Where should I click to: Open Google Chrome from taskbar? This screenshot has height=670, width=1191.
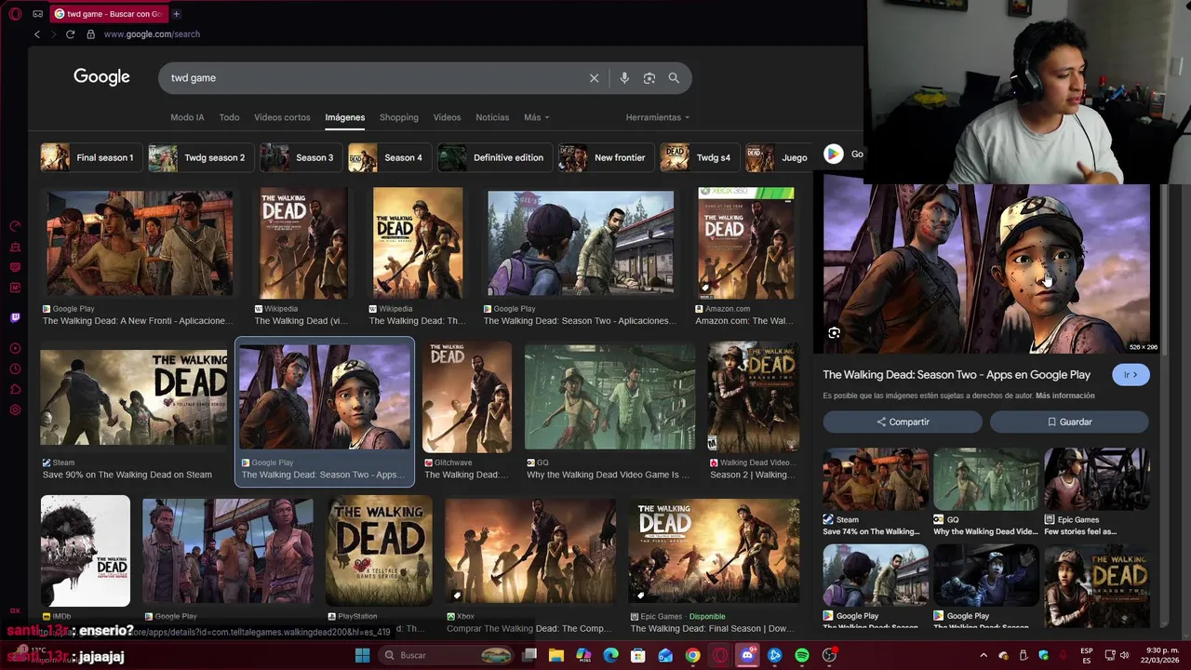click(693, 655)
